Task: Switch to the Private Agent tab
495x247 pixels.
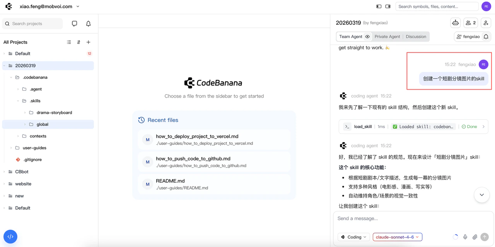Action: (x=387, y=37)
